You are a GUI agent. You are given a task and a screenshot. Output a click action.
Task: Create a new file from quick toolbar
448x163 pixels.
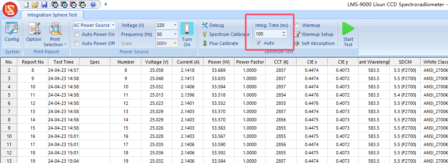[x=26, y=4]
